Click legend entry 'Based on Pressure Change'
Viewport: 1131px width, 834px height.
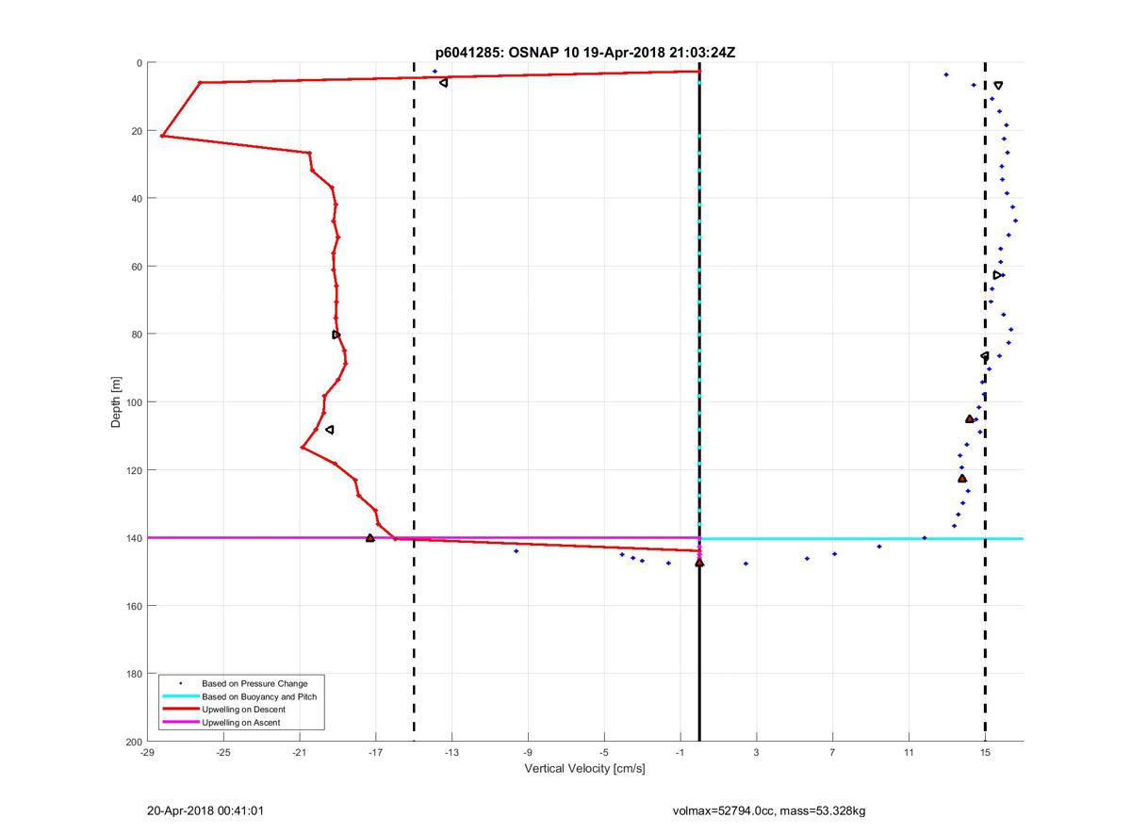tap(254, 683)
